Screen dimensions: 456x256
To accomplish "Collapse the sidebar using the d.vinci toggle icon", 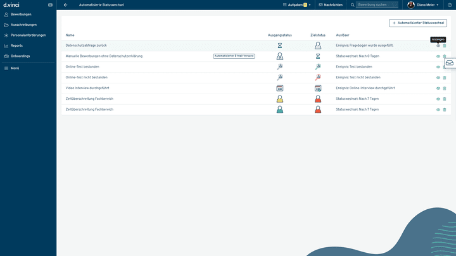I will point(50,4).
